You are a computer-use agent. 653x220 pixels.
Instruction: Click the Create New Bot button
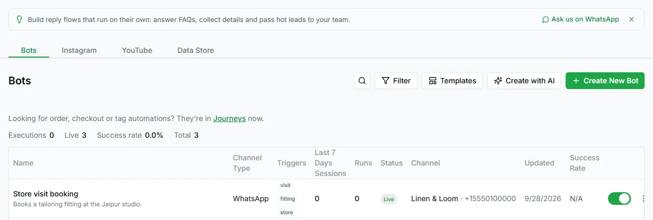pos(605,81)
